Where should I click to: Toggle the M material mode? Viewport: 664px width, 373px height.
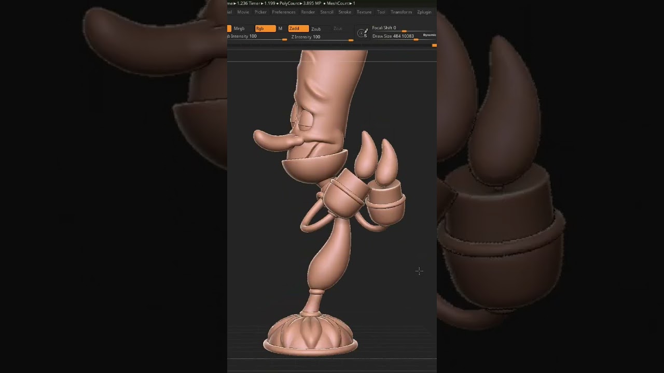(281, 28)
